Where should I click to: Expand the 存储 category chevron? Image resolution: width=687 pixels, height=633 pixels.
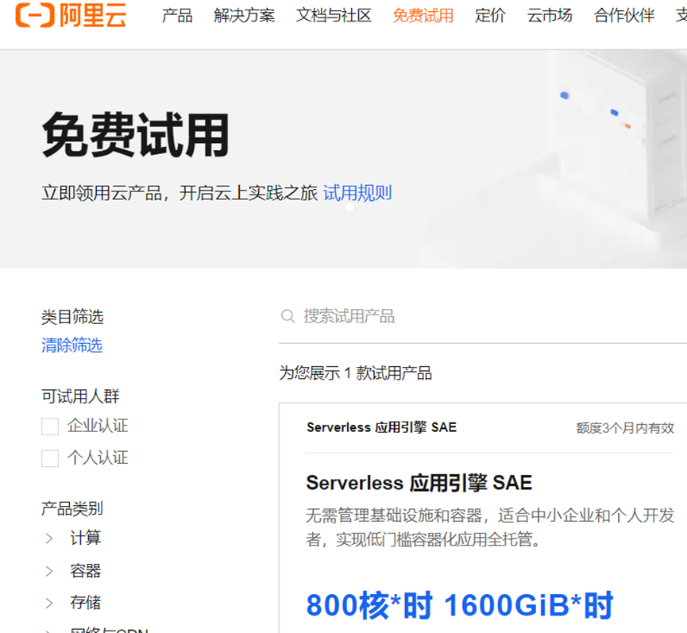click(49, 603)
